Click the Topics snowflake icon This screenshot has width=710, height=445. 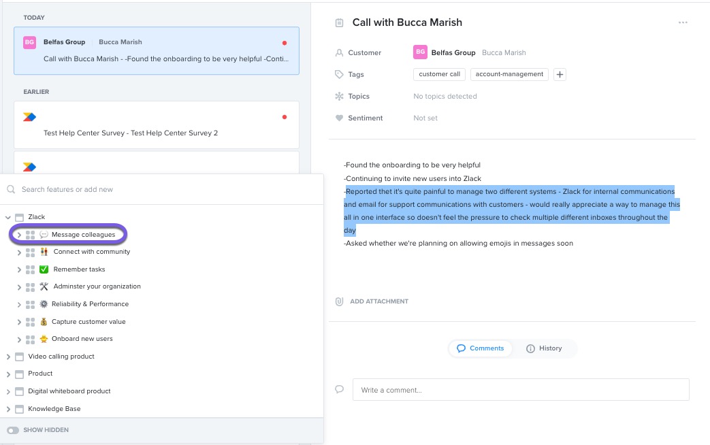[x=339, y=96]
